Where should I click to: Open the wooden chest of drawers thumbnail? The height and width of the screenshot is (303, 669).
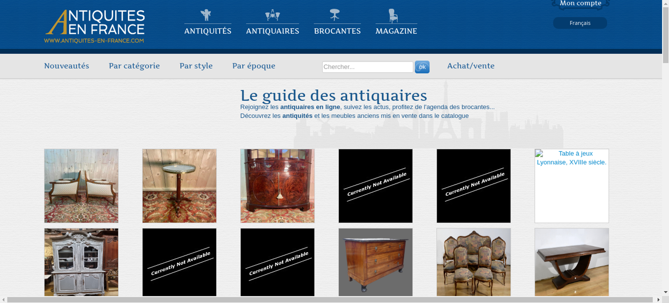tap(375, 262)
